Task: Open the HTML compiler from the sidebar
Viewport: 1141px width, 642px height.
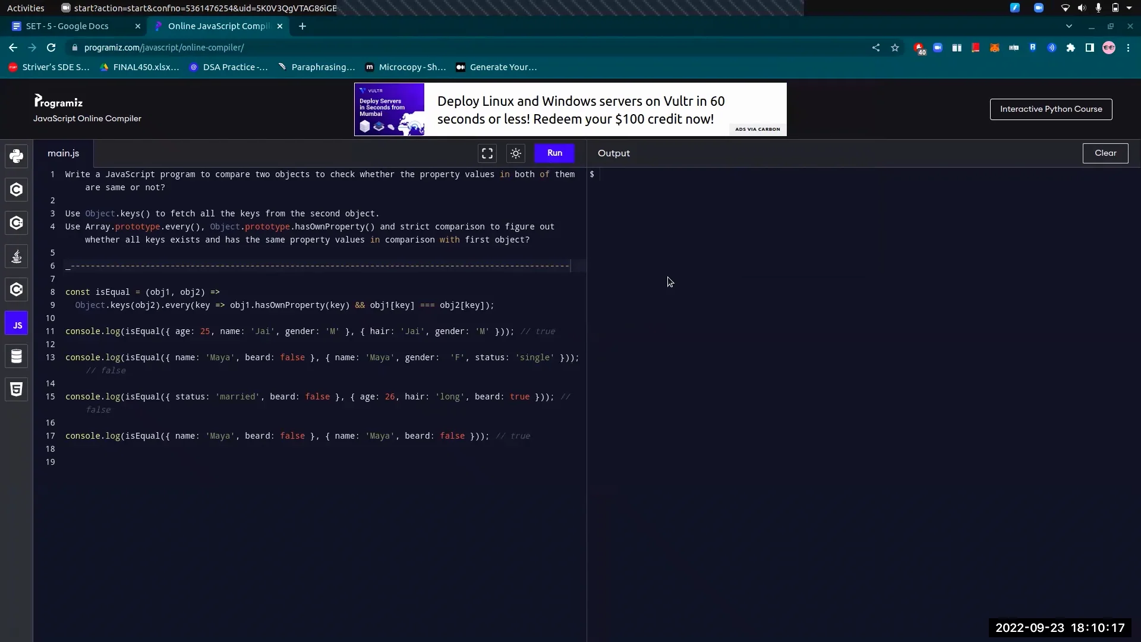Action: [x=16, y=389]
